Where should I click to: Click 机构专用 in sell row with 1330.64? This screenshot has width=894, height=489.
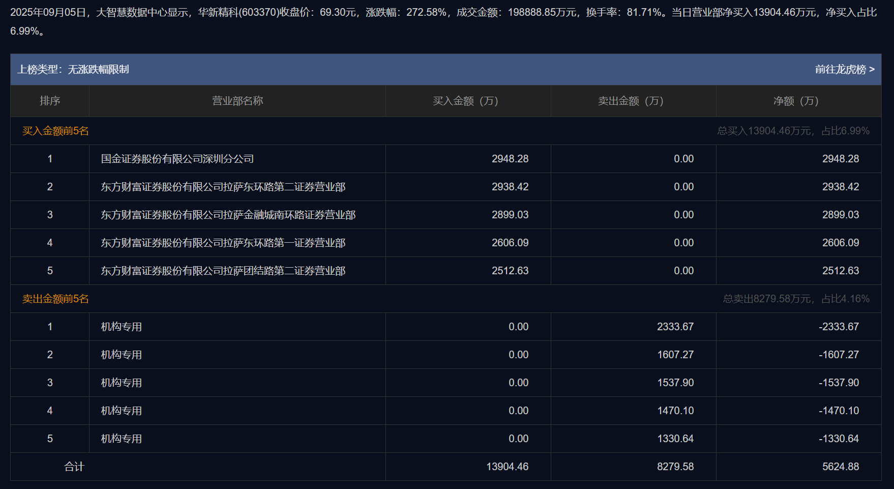pos(122,439)
